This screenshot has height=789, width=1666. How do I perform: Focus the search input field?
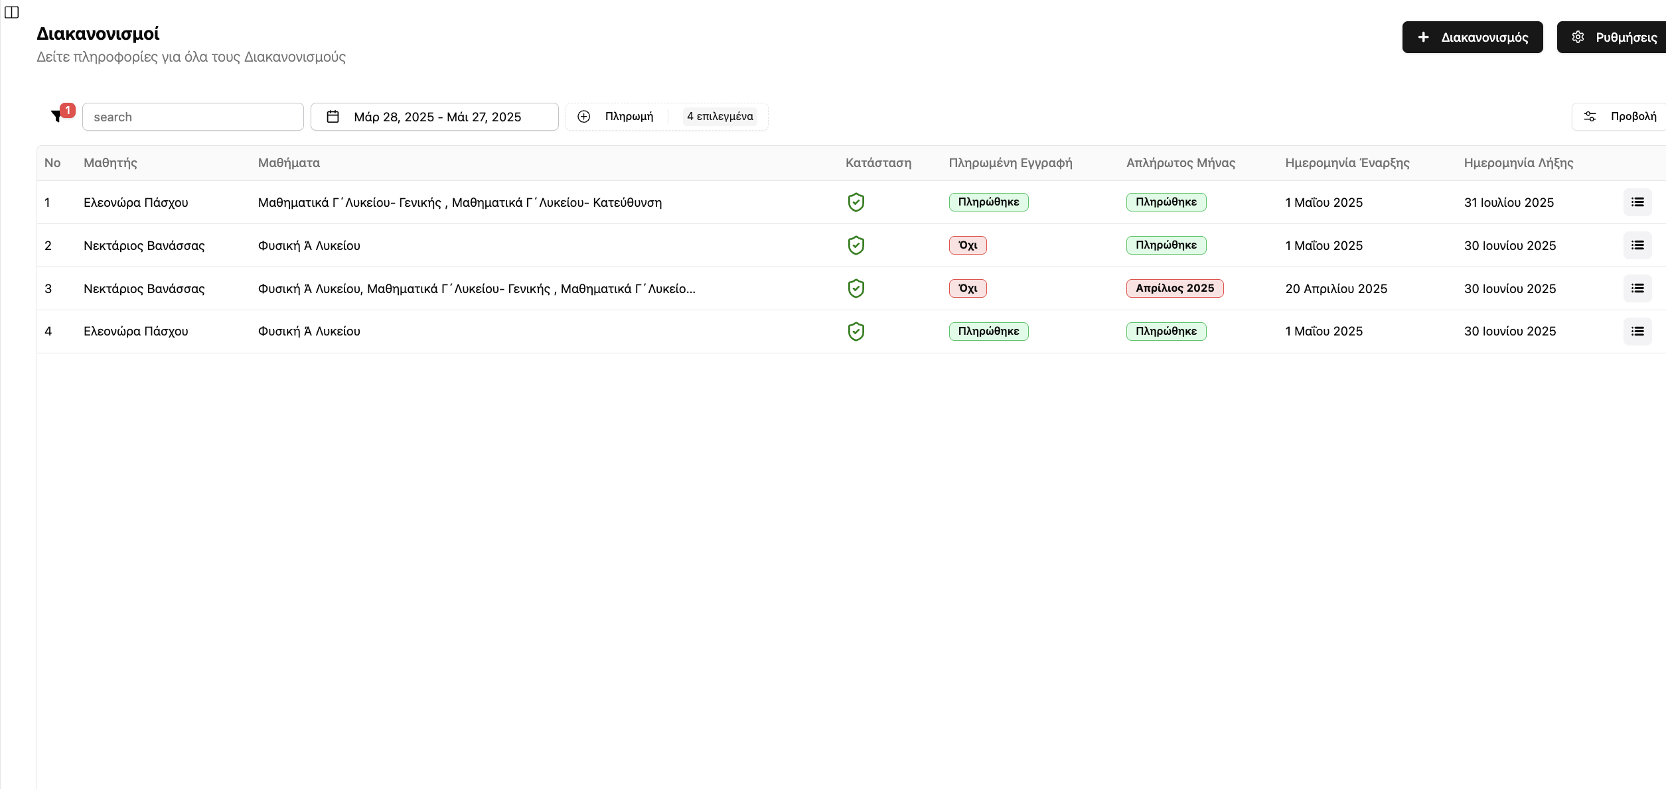192,117
